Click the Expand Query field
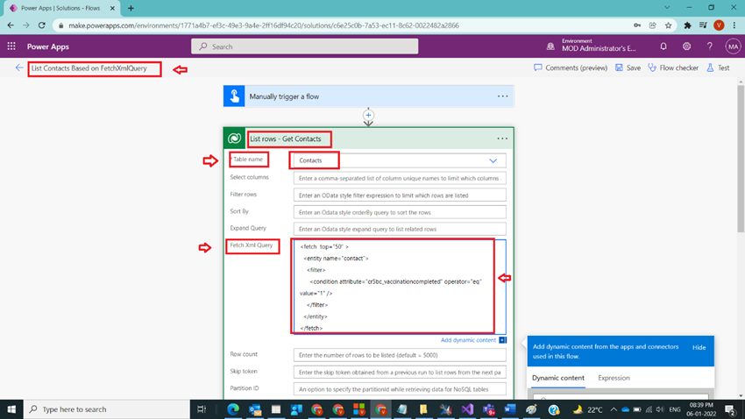The image size is (745, 419). pyautogui.click(x=400, y=229)
